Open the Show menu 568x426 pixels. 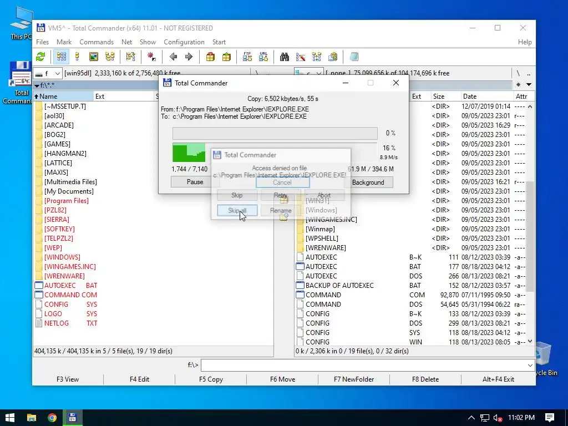148,42
